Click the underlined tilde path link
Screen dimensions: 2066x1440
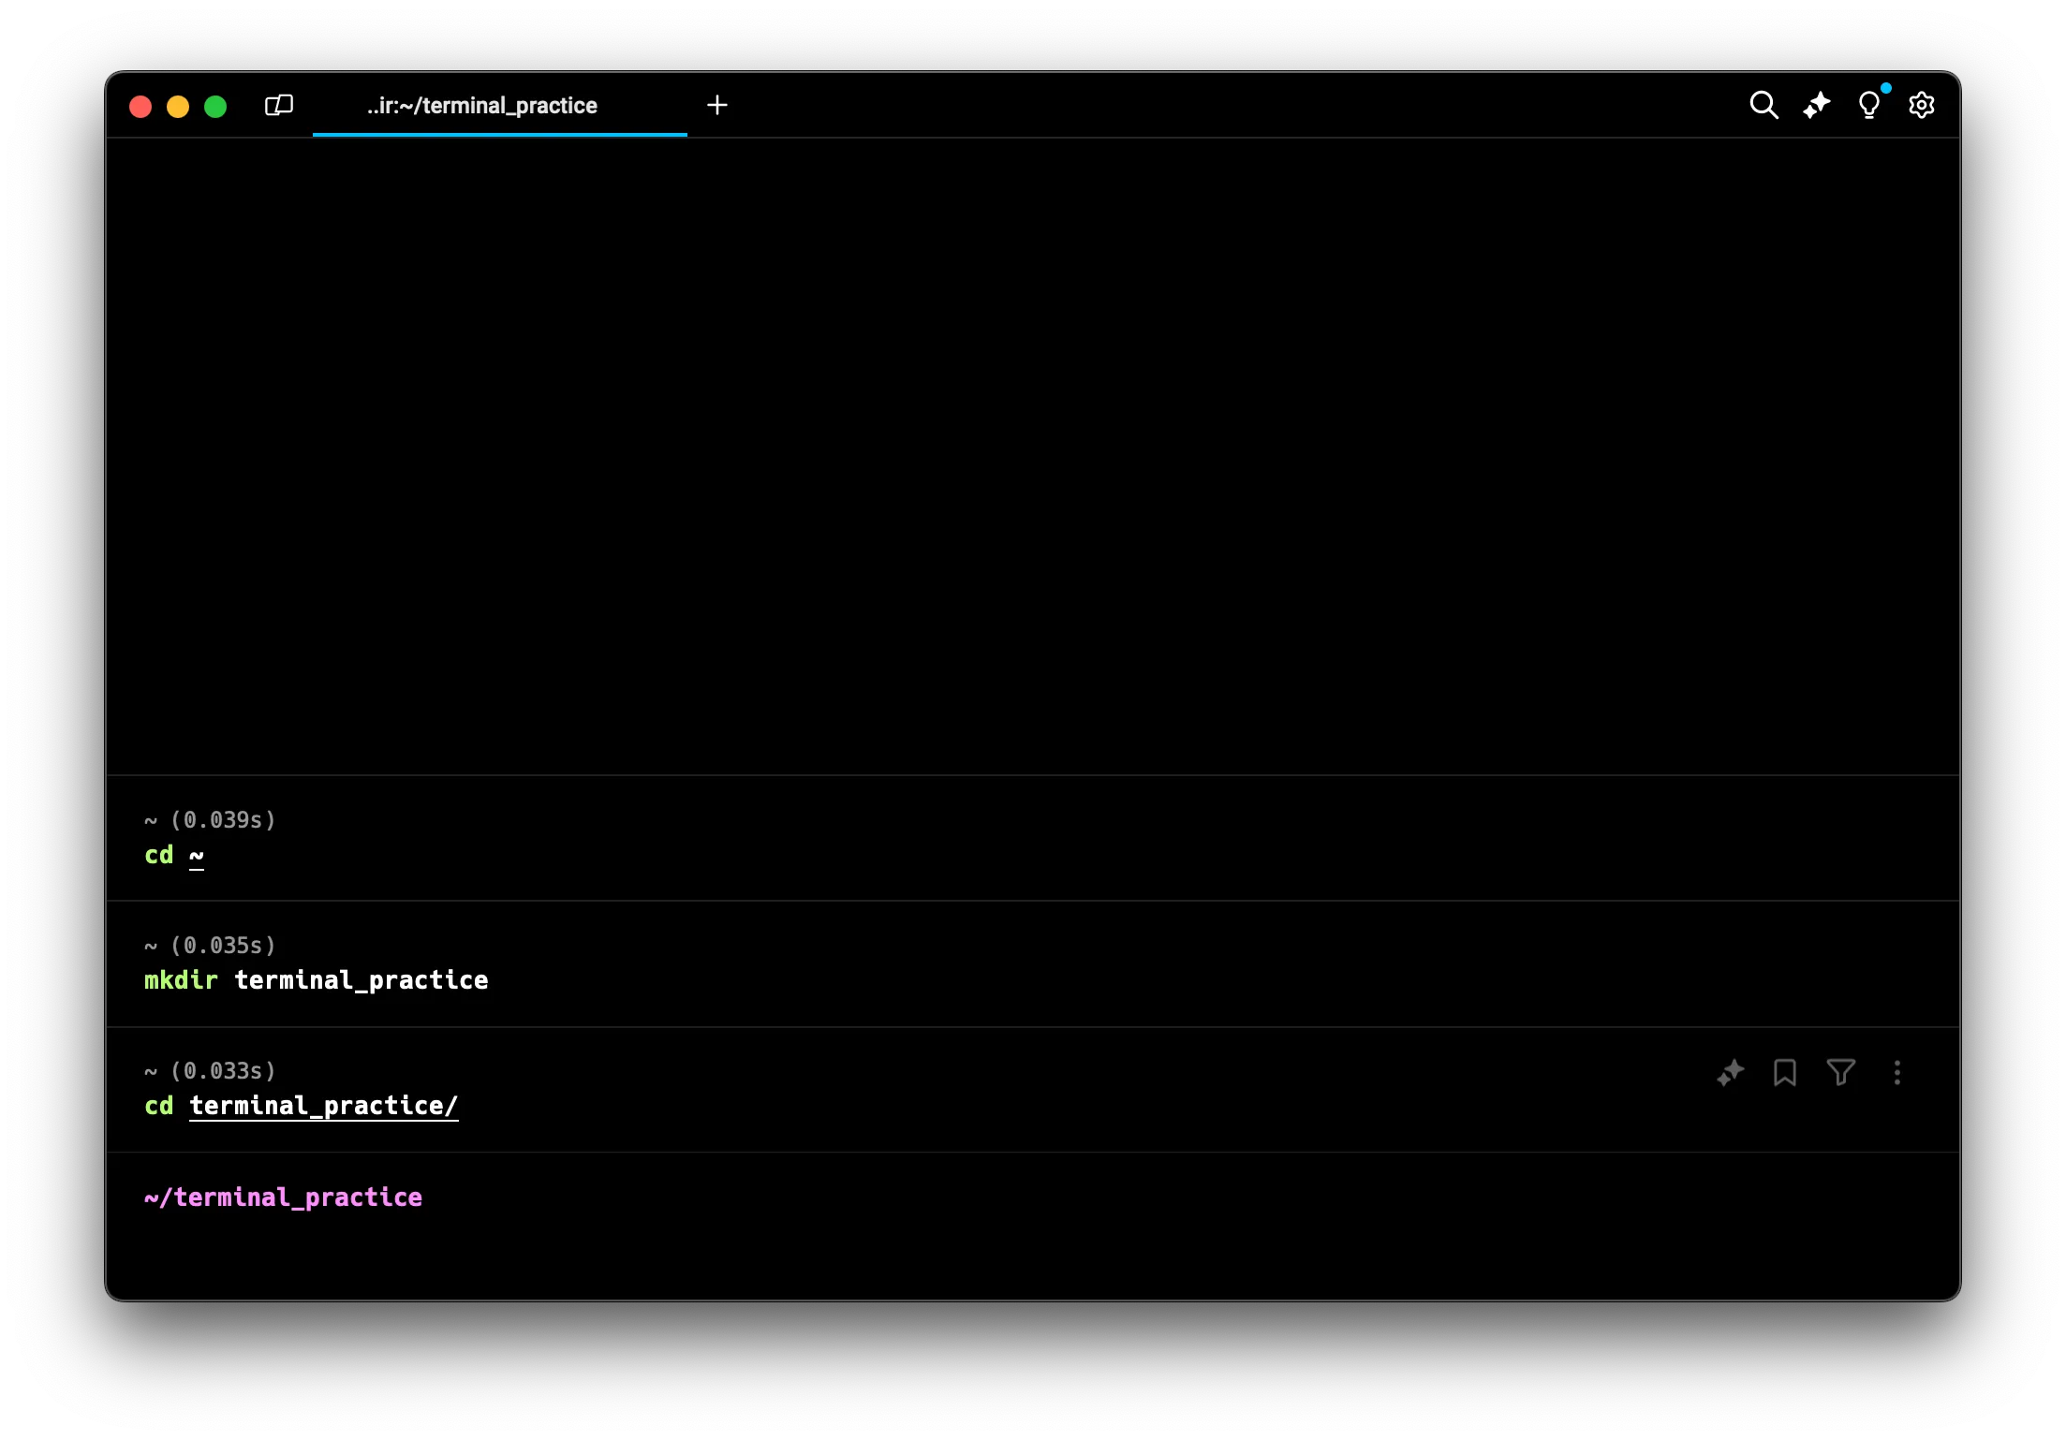point(197,855)
